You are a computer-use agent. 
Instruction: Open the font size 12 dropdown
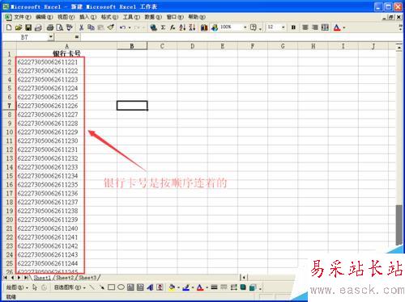(283, 27)
